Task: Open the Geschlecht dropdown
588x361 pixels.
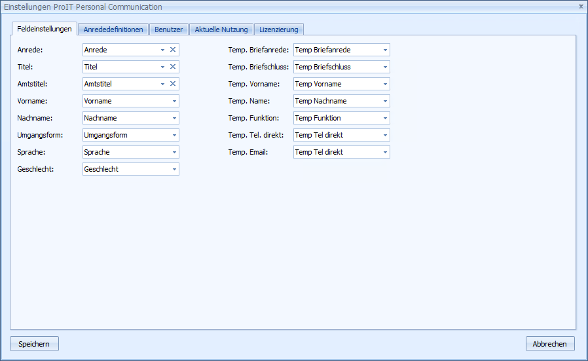Action: pos(174,169)
